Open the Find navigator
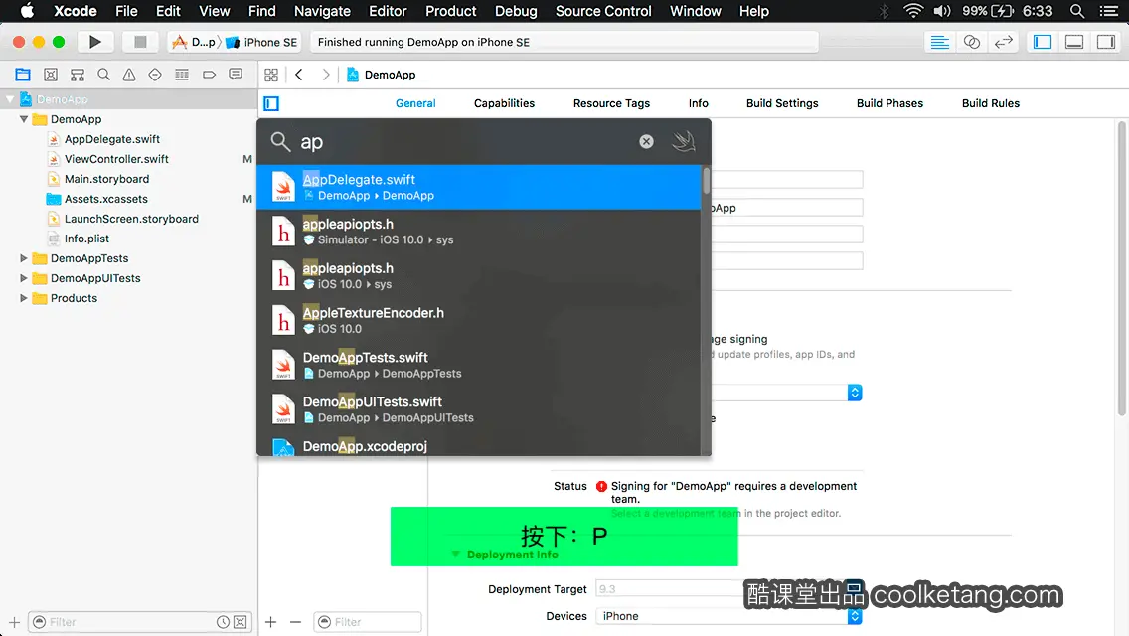 tap(103, 75)
